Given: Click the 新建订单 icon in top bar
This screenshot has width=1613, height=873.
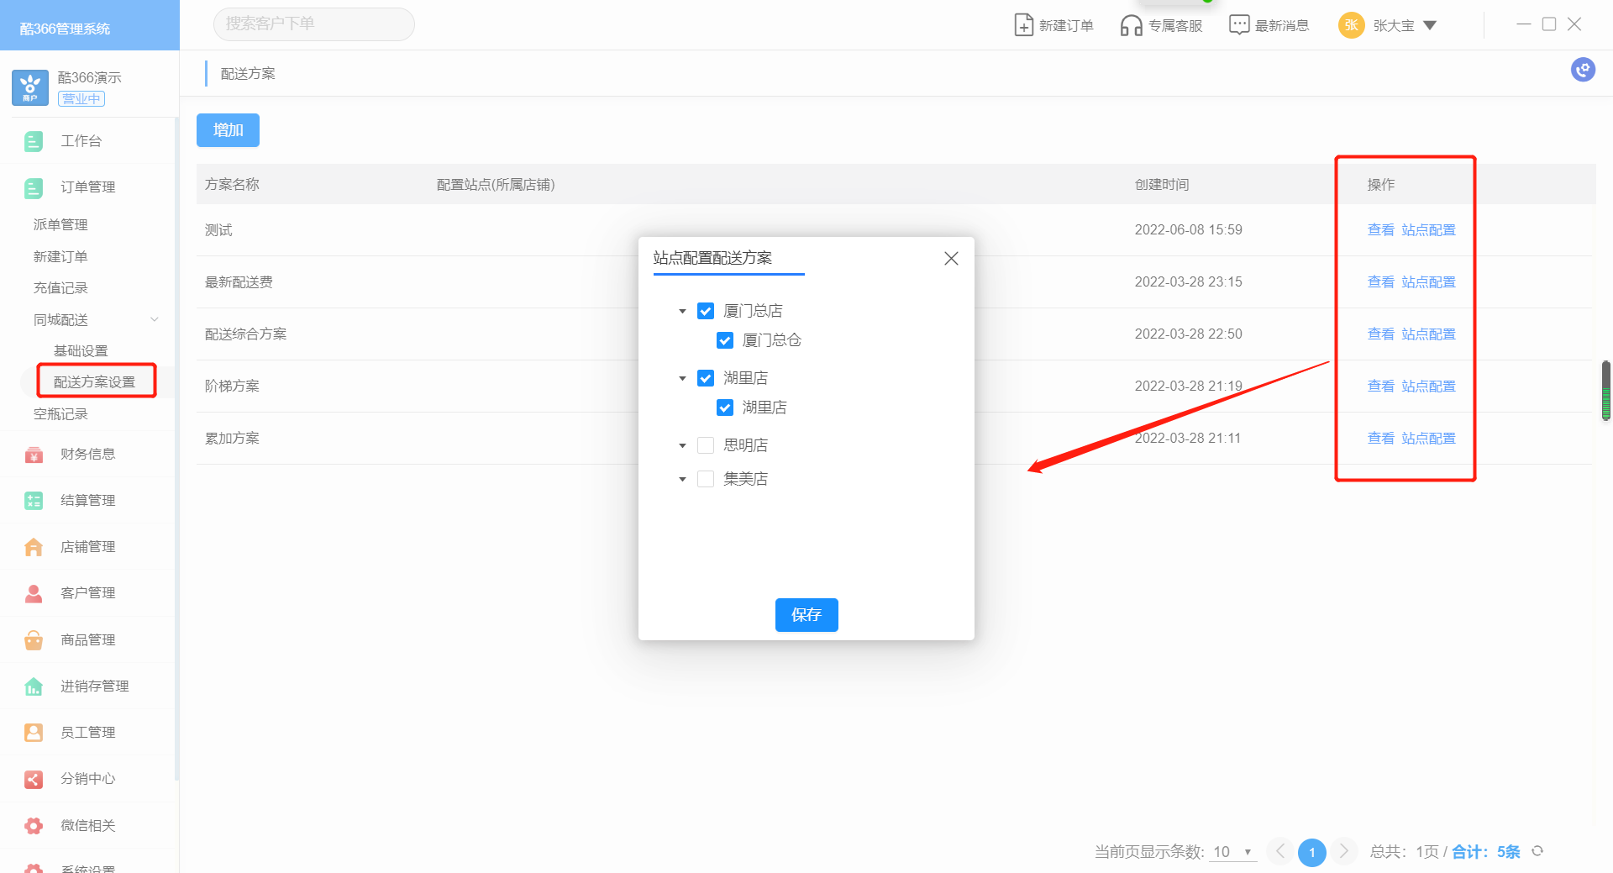Looking at the screenshot, I should (x=1023, y=25).
